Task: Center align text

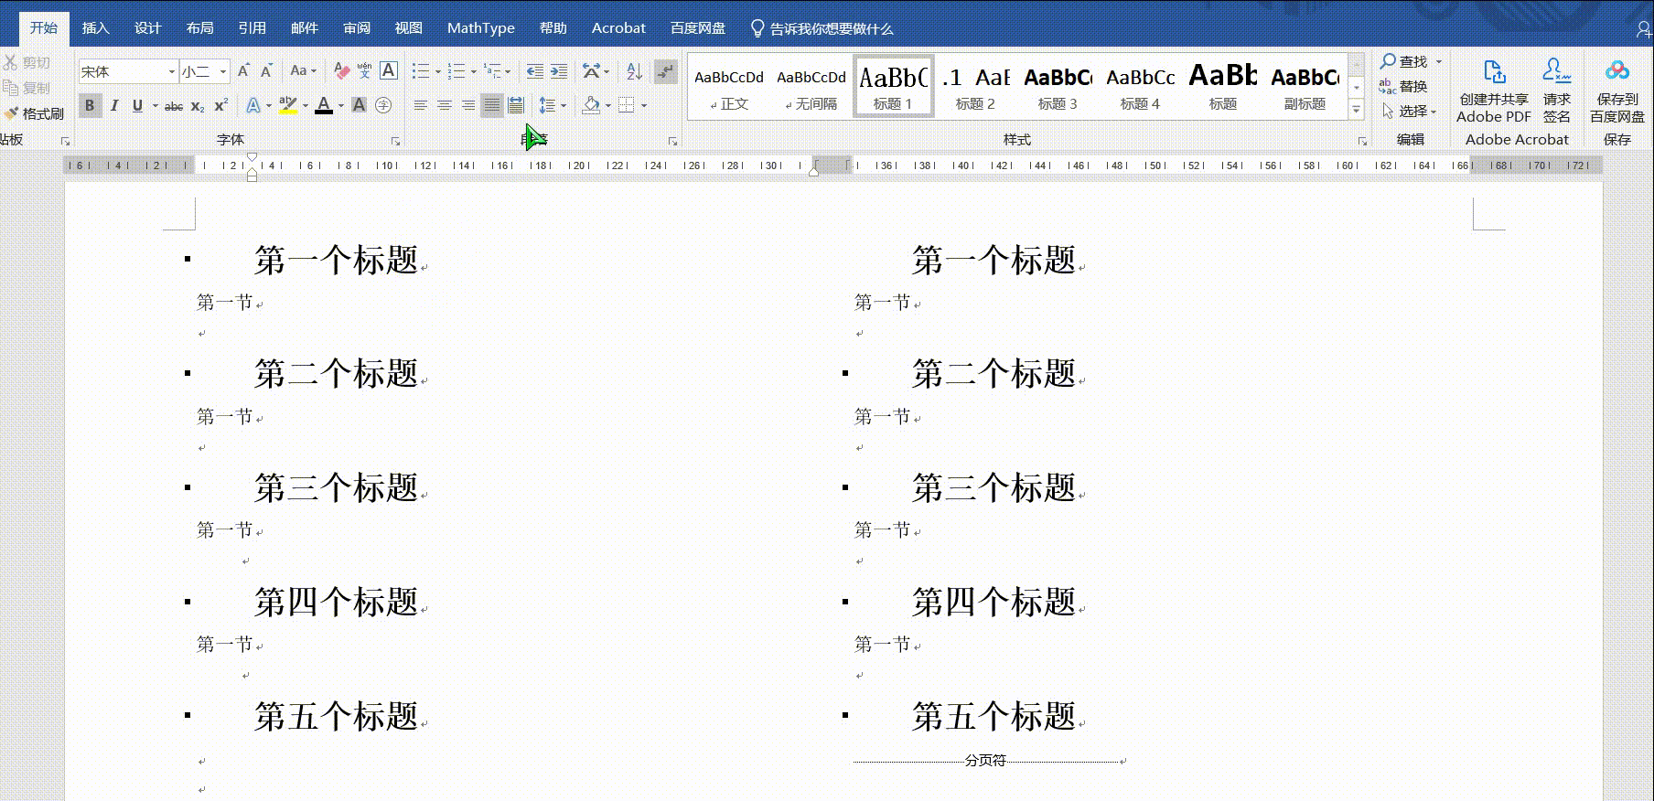Action: [x=445, y=105]
